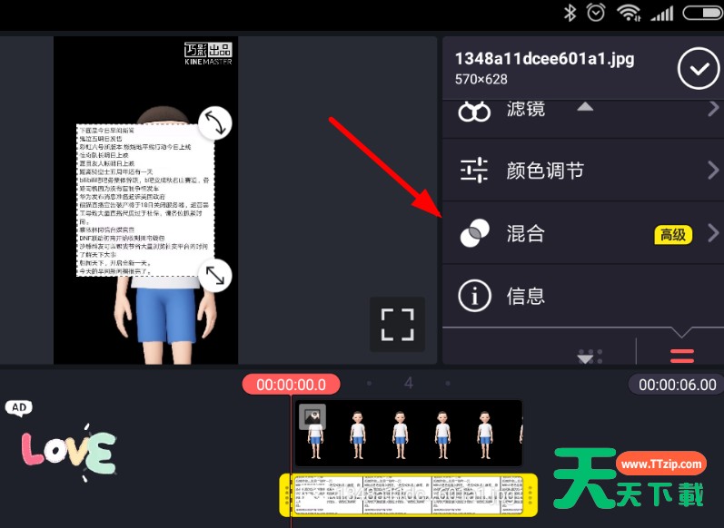Expand the 滤镜 row chevron
Viewport: 724px width, 528px height.
pos(712,110)
